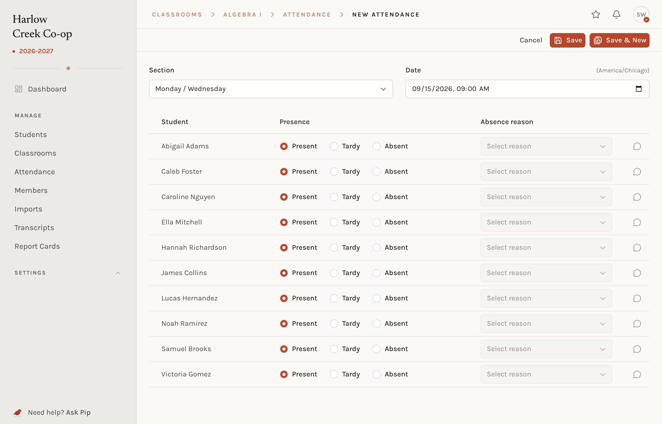
Task: Open absence reason dropdown for Samuel Brooks
Action: [546, 349]
